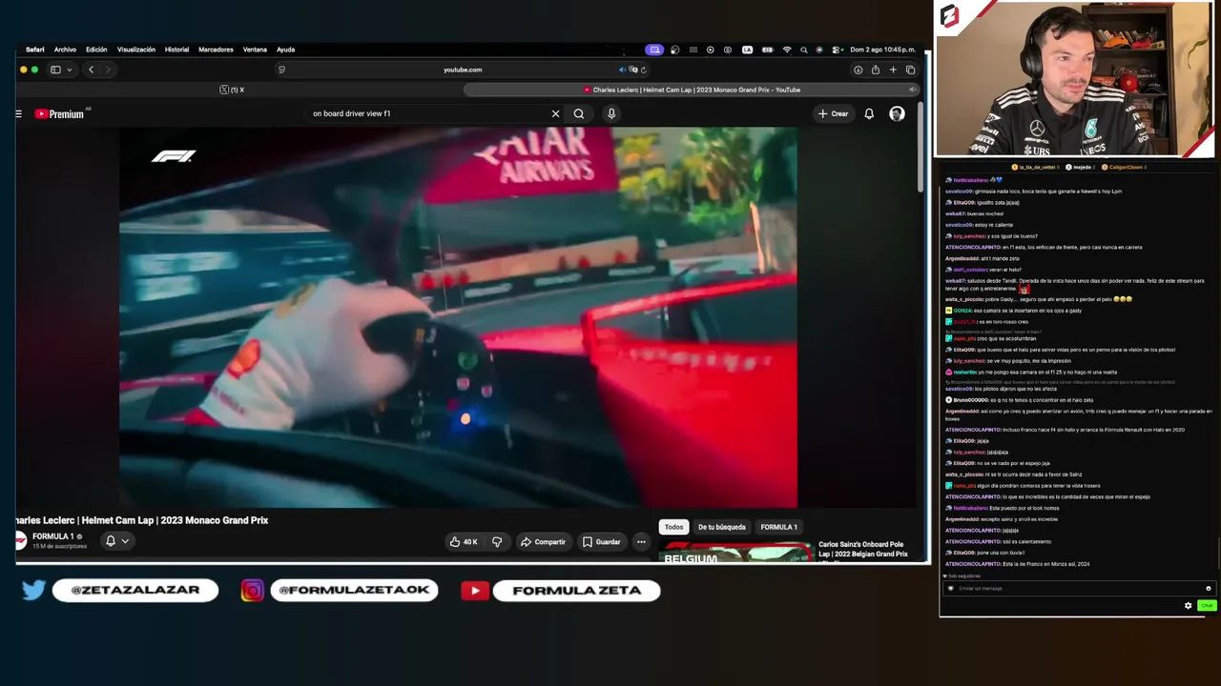1221x686 pixels.
Task: Click the helmet cam video player
Action: click(x=458, y=317)
